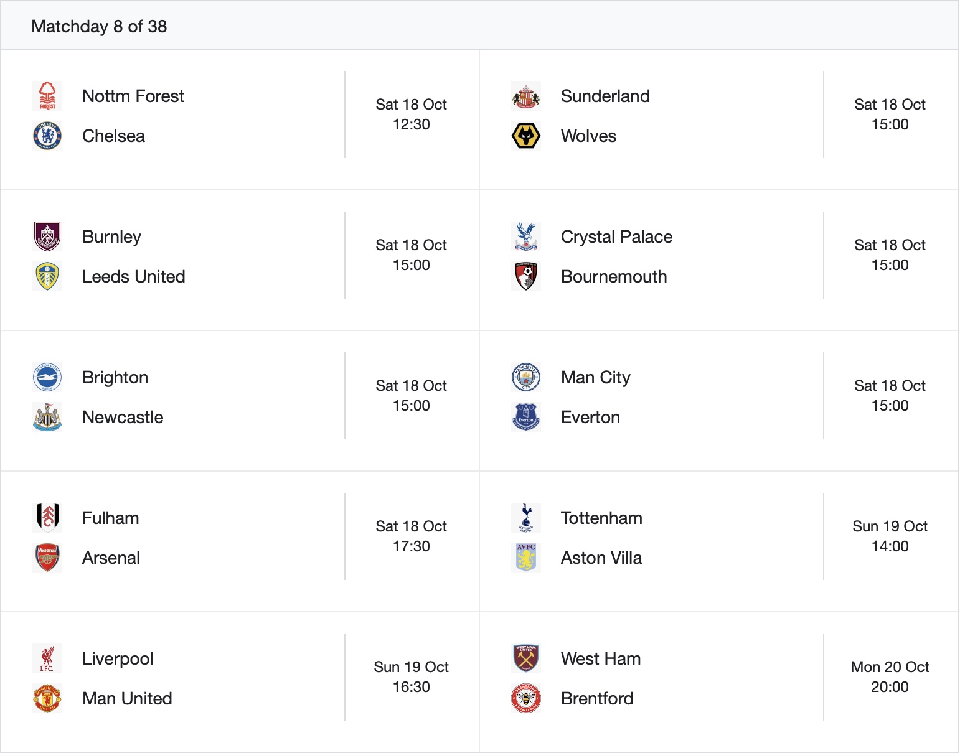Open the Aston Villa team link
The image size is (960, 753).
(x=601, y=558)
